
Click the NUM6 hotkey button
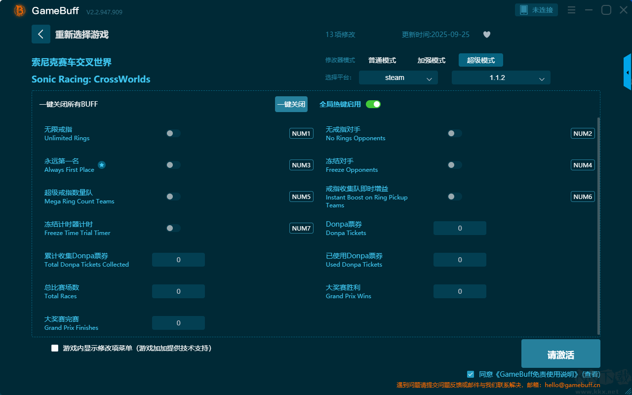click(x=583, y=197)
